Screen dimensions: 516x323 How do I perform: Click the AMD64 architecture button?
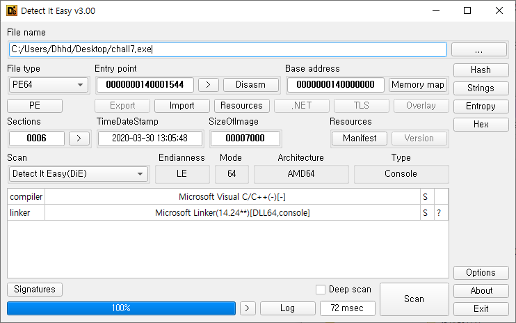[x=301, y=174]
